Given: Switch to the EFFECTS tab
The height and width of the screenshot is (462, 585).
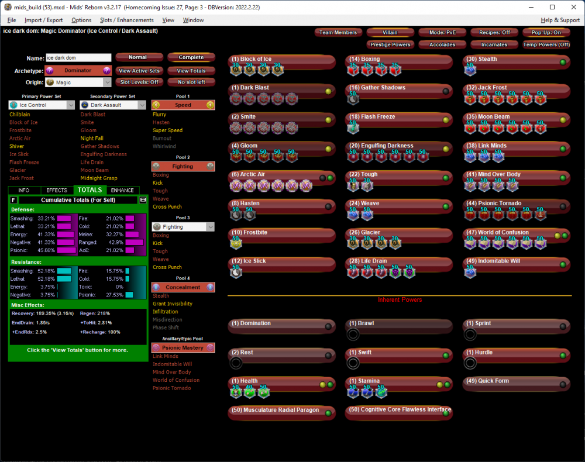Looking at the screenshot, I should pos(57,190).
